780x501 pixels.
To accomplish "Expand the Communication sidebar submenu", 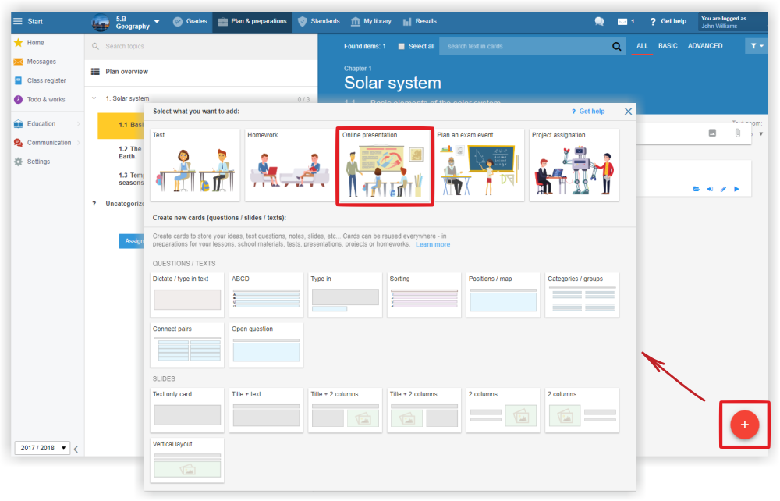I will point(79,143).
